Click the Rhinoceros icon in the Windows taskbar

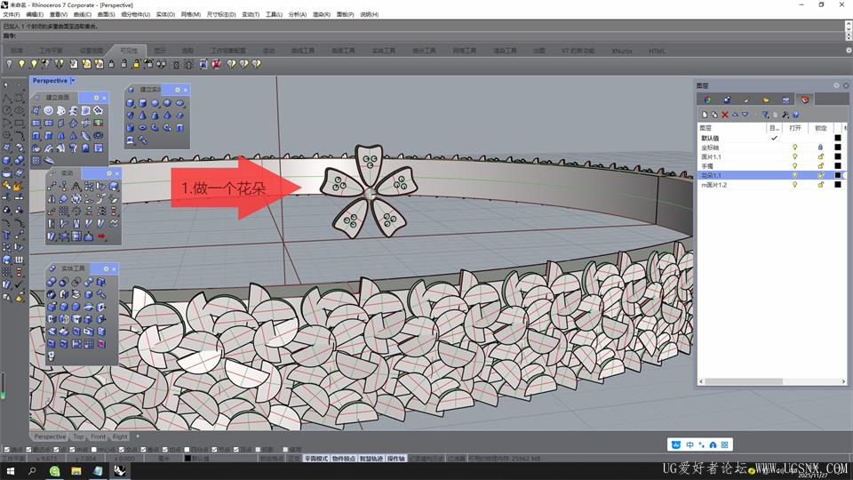pos(120,471)
